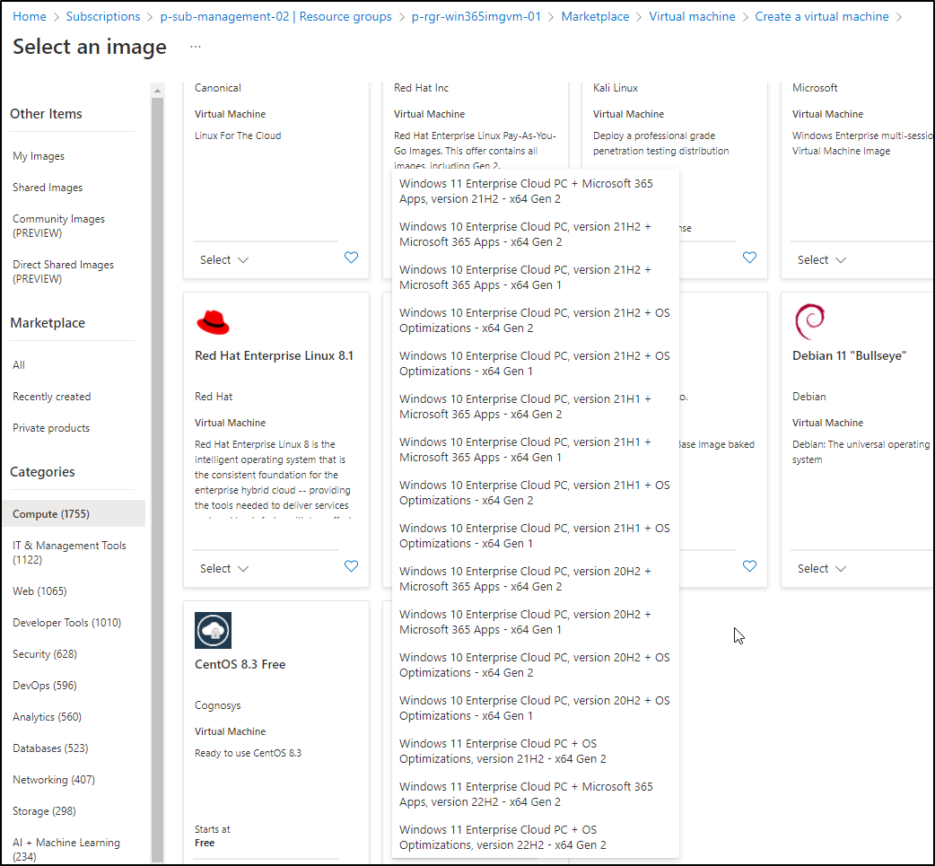Open Select dropdown on Debian 11 card
Screen dimensions: 935x866
click(x=822, y=568)
